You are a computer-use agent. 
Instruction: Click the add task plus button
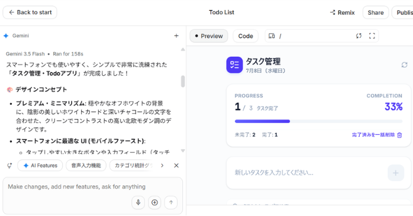click(396, 173)
